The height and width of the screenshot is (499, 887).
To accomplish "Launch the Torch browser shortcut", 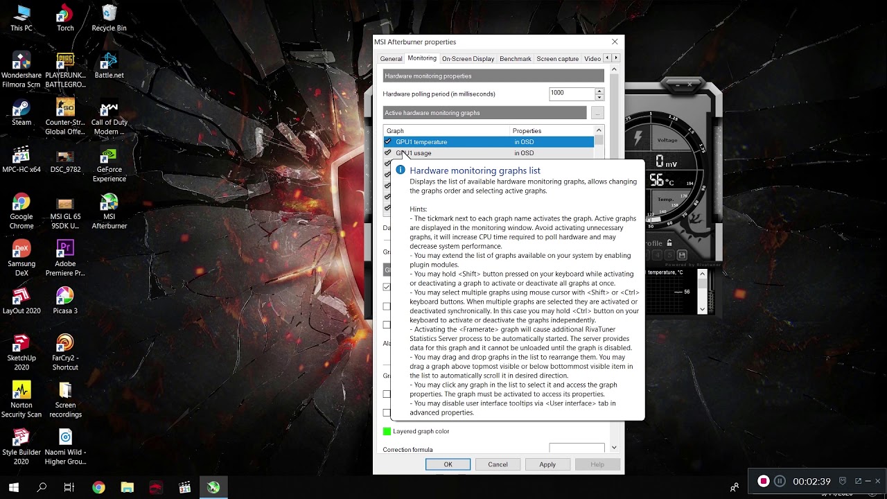I will click(x=65, y=19).
